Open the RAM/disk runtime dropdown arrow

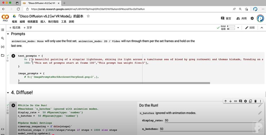click(x=238, y=28)
